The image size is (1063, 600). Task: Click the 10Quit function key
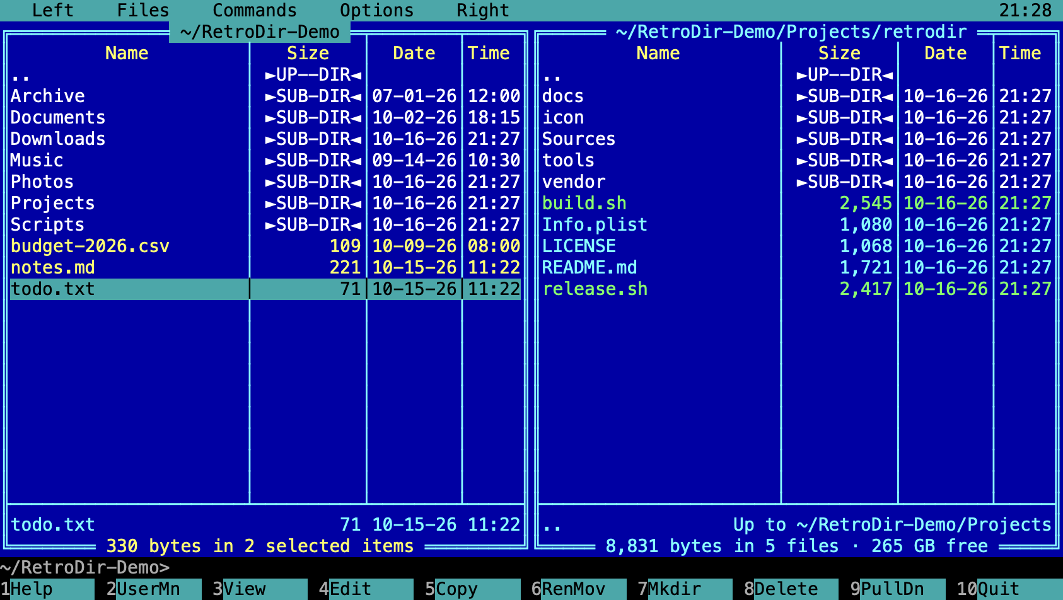click(x=1009, y=589)
